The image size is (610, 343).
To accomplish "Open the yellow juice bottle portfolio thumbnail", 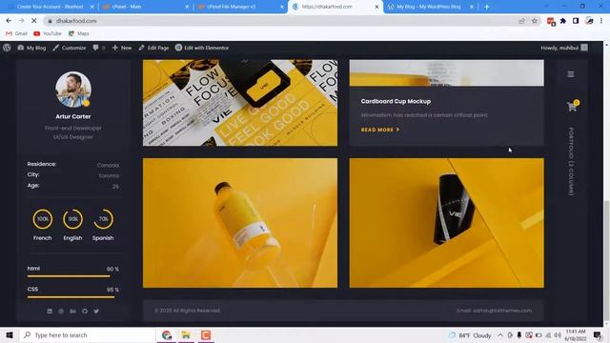I will click(240, 223).
